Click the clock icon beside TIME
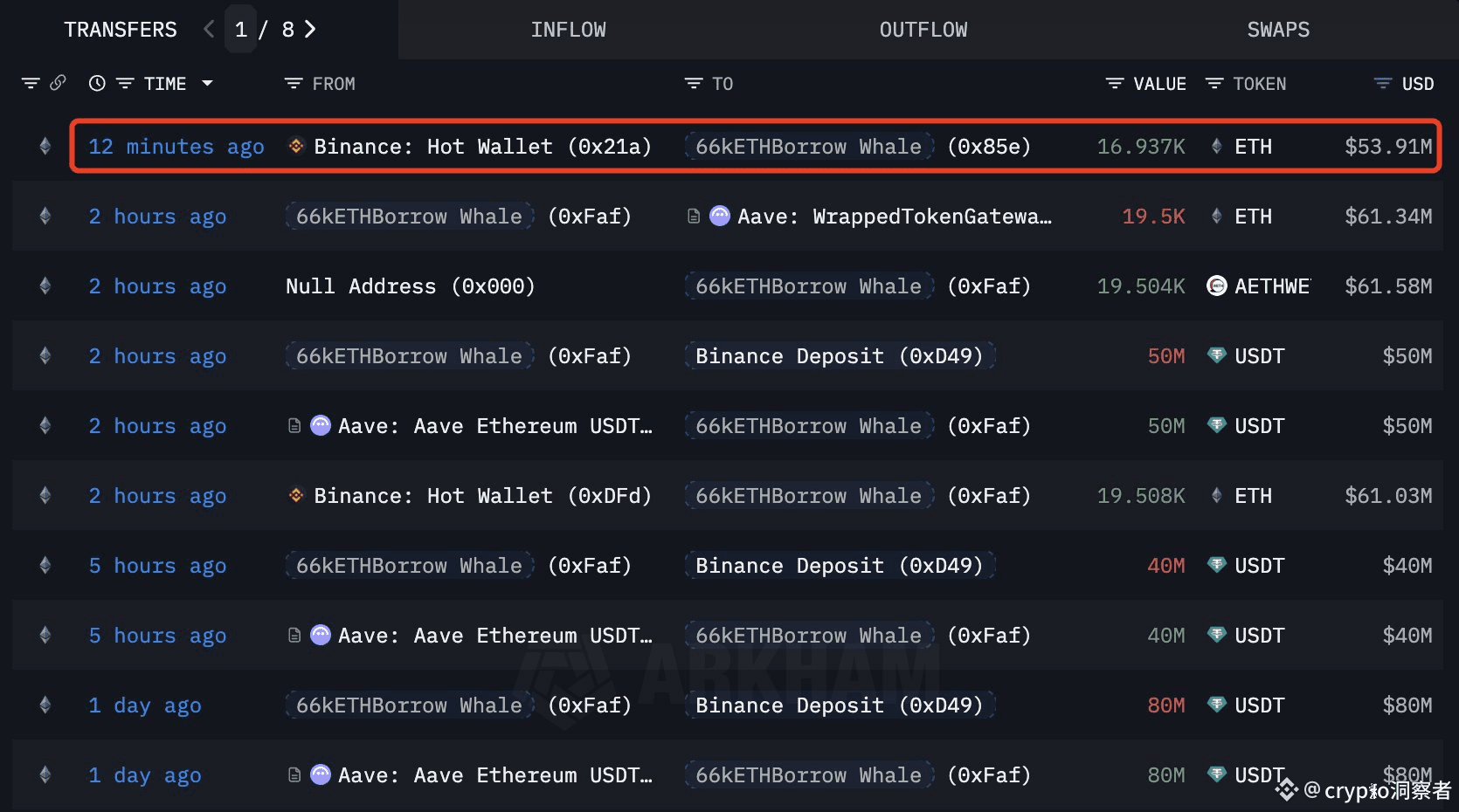 [x=97, y=83]
